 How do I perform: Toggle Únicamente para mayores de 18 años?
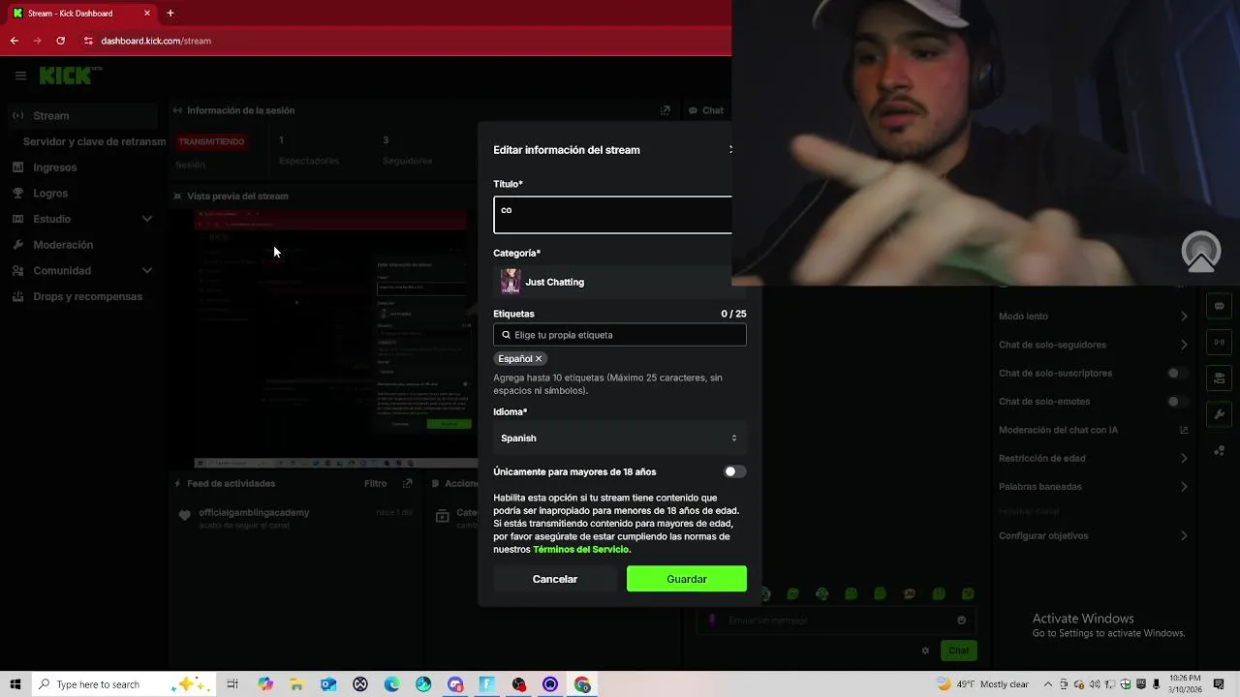click(x=735, y=472)
